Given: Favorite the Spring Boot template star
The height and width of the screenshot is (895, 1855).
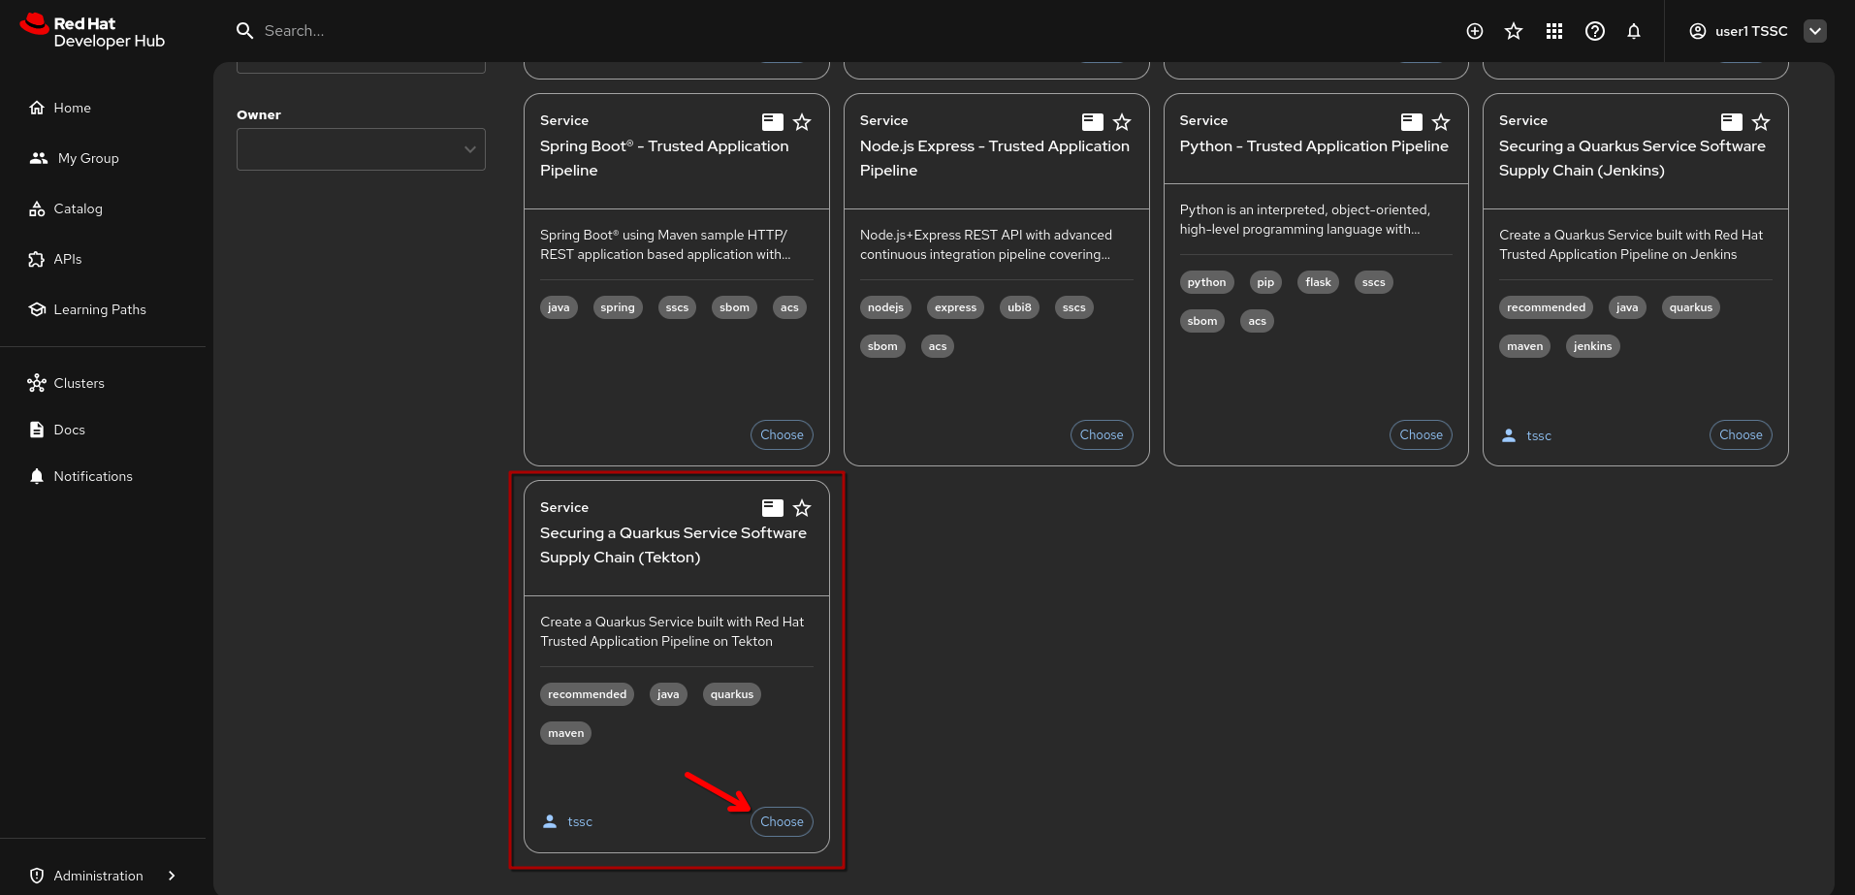Looking at the screenshot, I should click(x=802, y=122).
